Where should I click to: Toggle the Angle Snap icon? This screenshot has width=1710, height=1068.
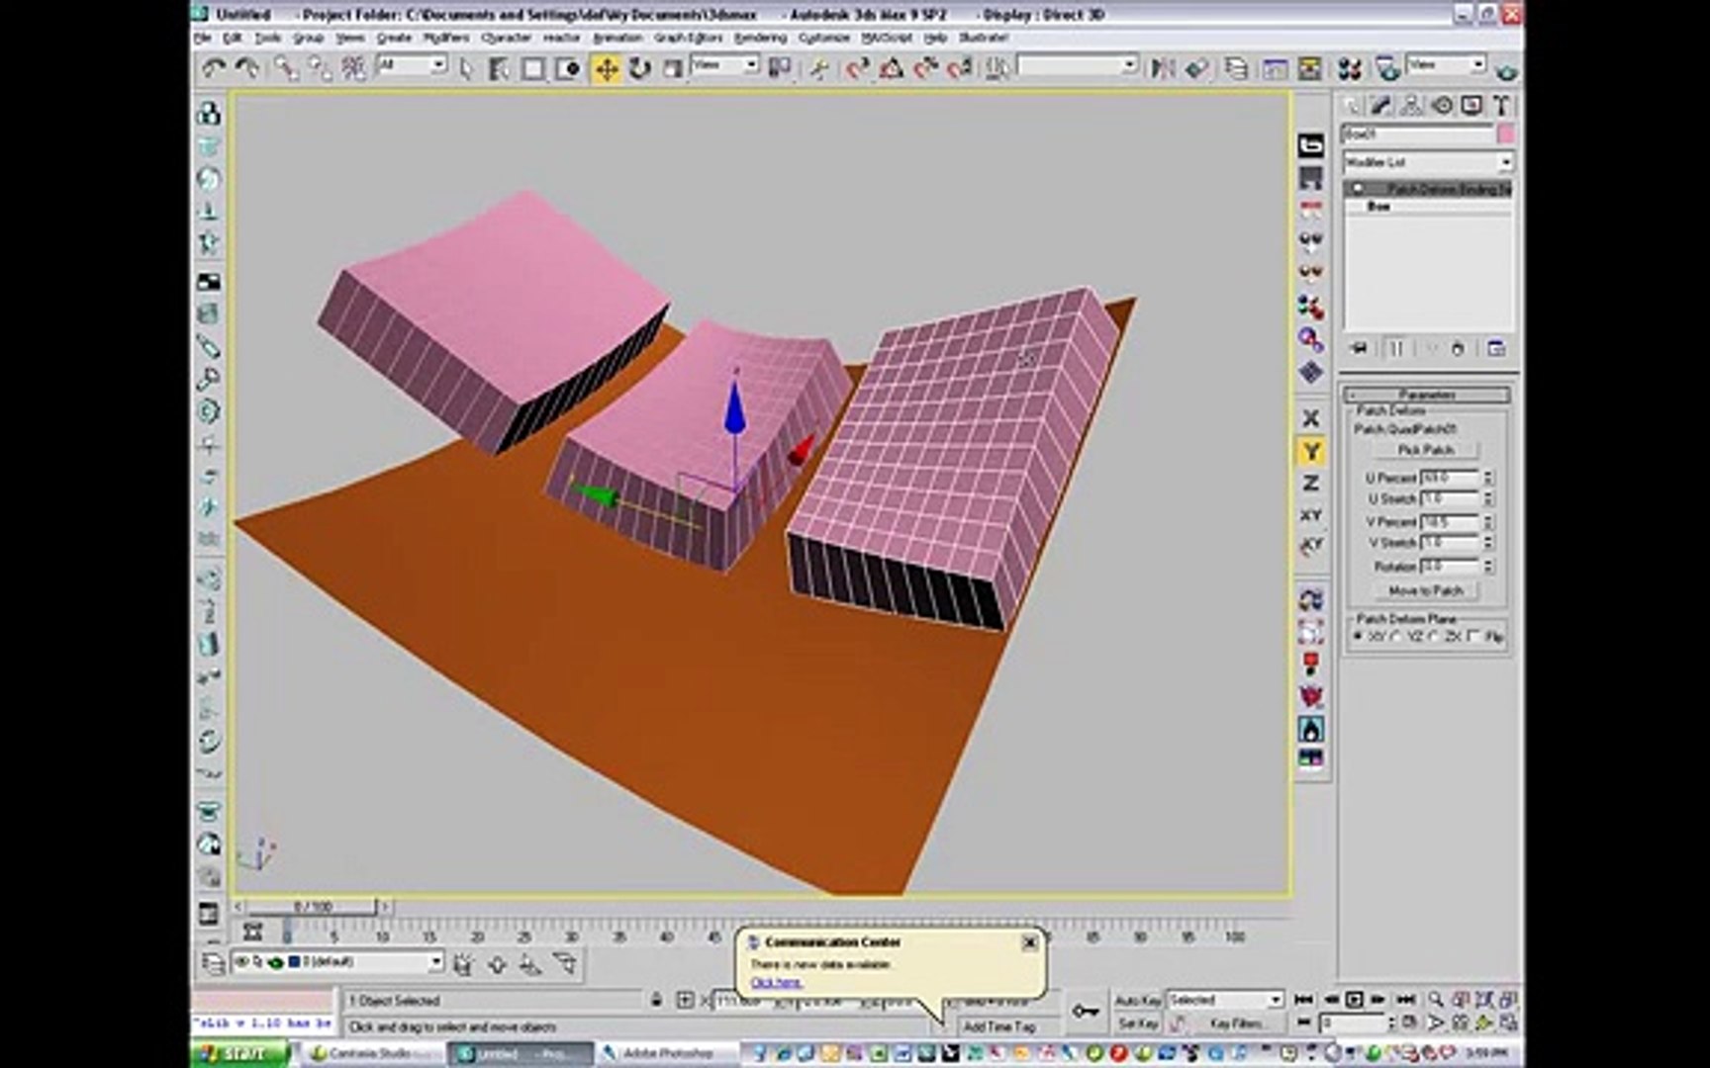[892, 68]
